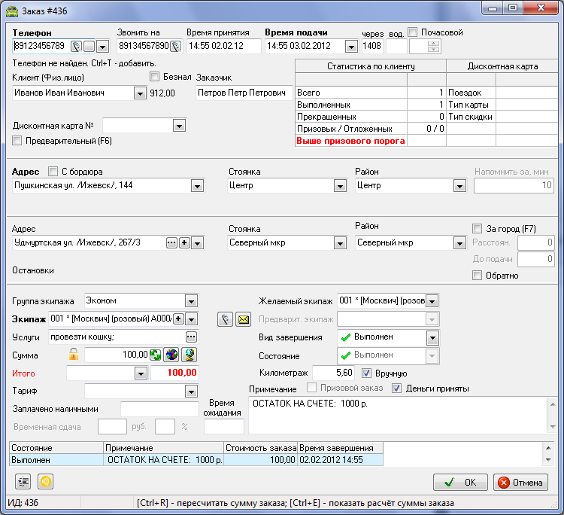Toggle the Вручную mileage checkbox
Screen dimensions: 564x515
(367, 373)
